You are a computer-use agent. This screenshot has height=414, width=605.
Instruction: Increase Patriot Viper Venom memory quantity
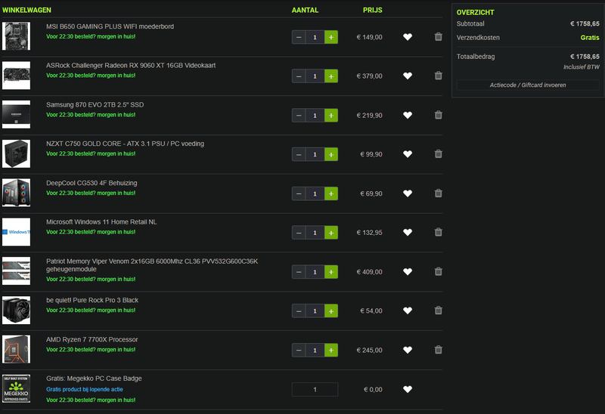331,272
